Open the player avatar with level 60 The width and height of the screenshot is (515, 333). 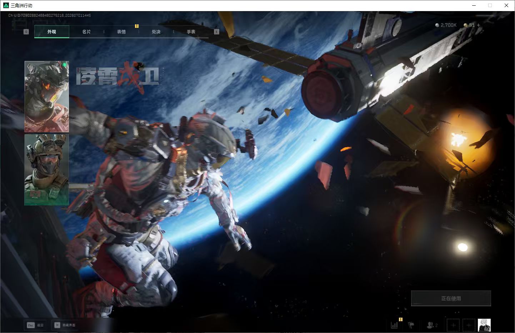point(484,325)
